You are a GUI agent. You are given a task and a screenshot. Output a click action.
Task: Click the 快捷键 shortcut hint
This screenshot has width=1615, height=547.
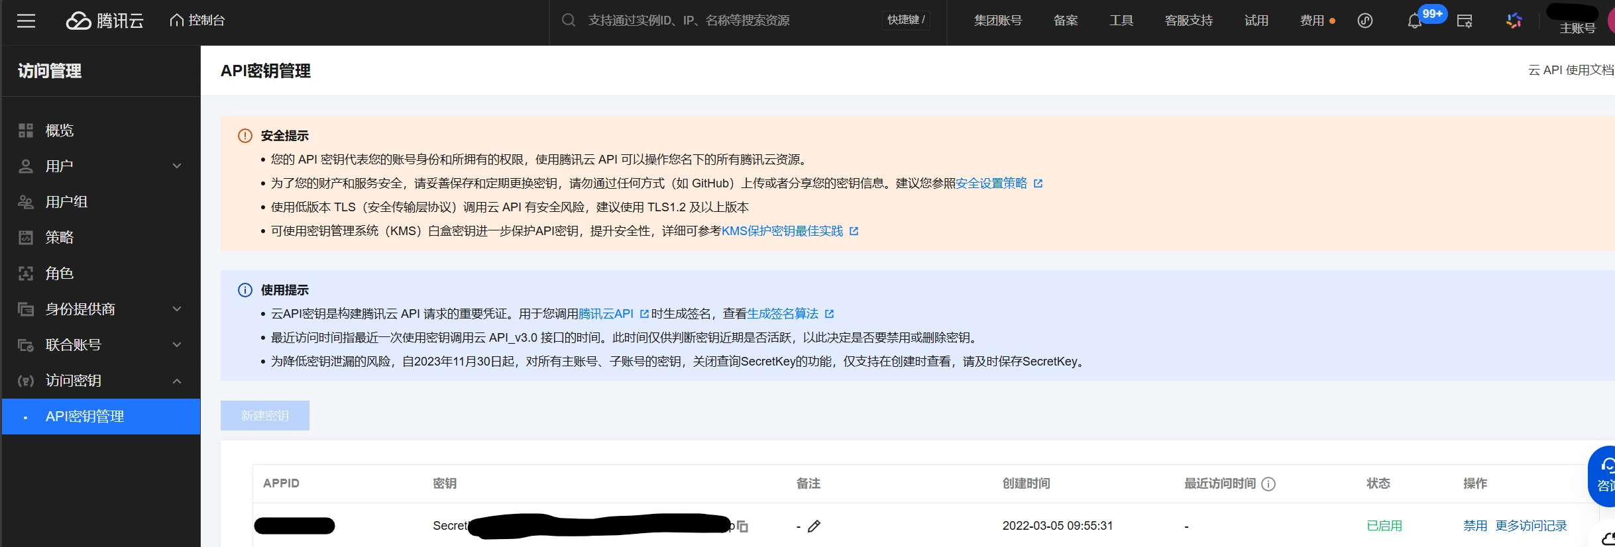coord(906,20)
